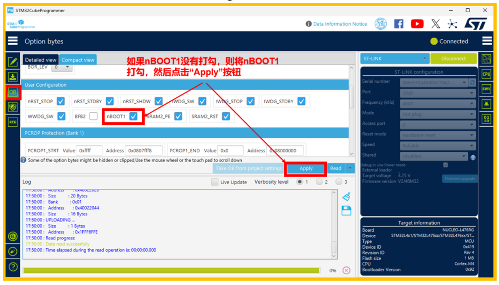Switch to the Compact view tab
This screenshot has width=499, height=285.
78,60
